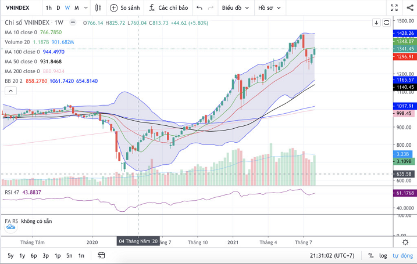Screen dimensions: 417x264
Task: Click the So sánh compare plus icon
Action: pyautogui.click(x=113, y=8)
